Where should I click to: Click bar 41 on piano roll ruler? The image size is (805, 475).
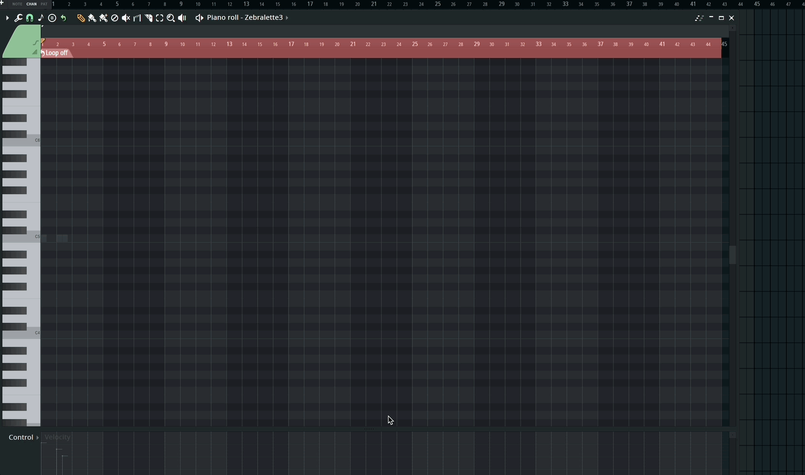[662, 44]
